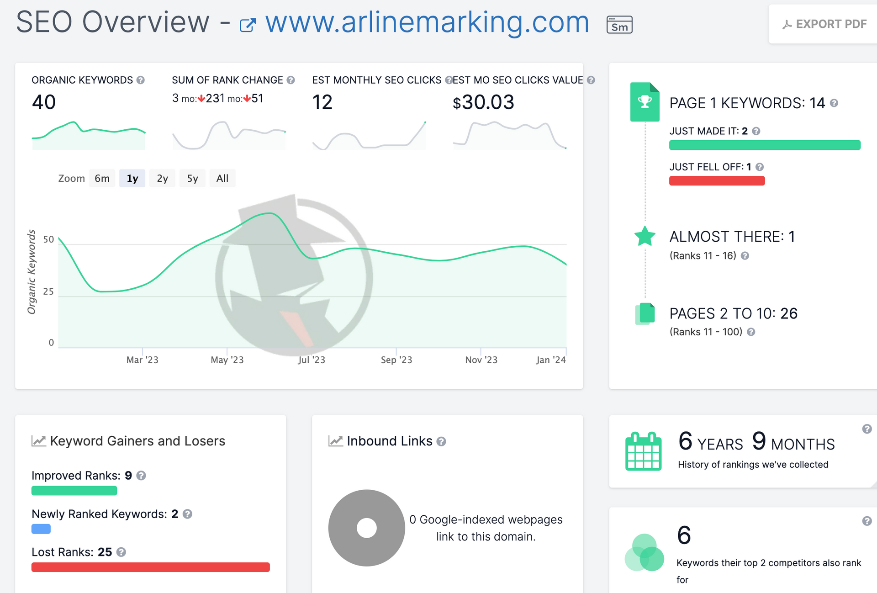Screen dimensions: 877x593
Task: Open the external link icon before the domain
Action: point(248,25)
